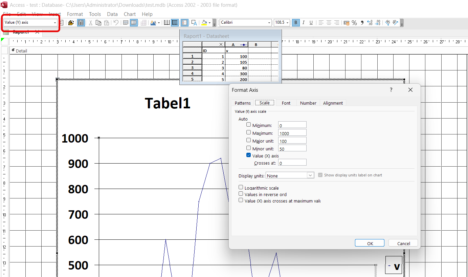Open the 108.5 font size dropdown
Viewport: 468px width, 277px height.
288,23
